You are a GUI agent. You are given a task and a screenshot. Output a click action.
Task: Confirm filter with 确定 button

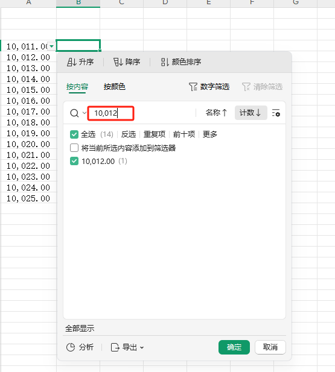coord(234,347)
